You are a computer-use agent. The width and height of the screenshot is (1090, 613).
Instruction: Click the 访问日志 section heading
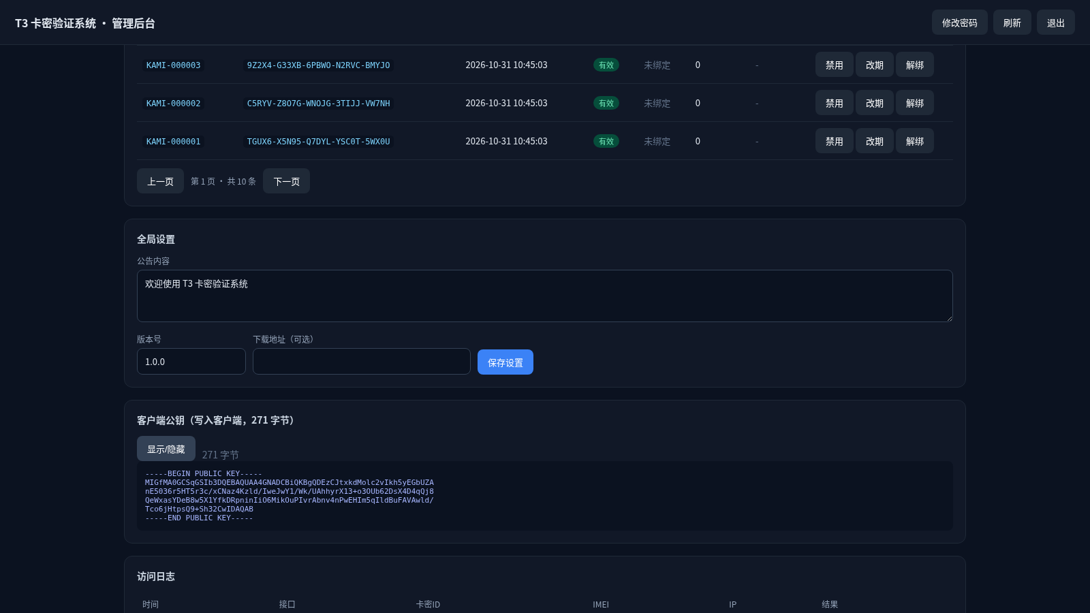(x=156, y=576)
